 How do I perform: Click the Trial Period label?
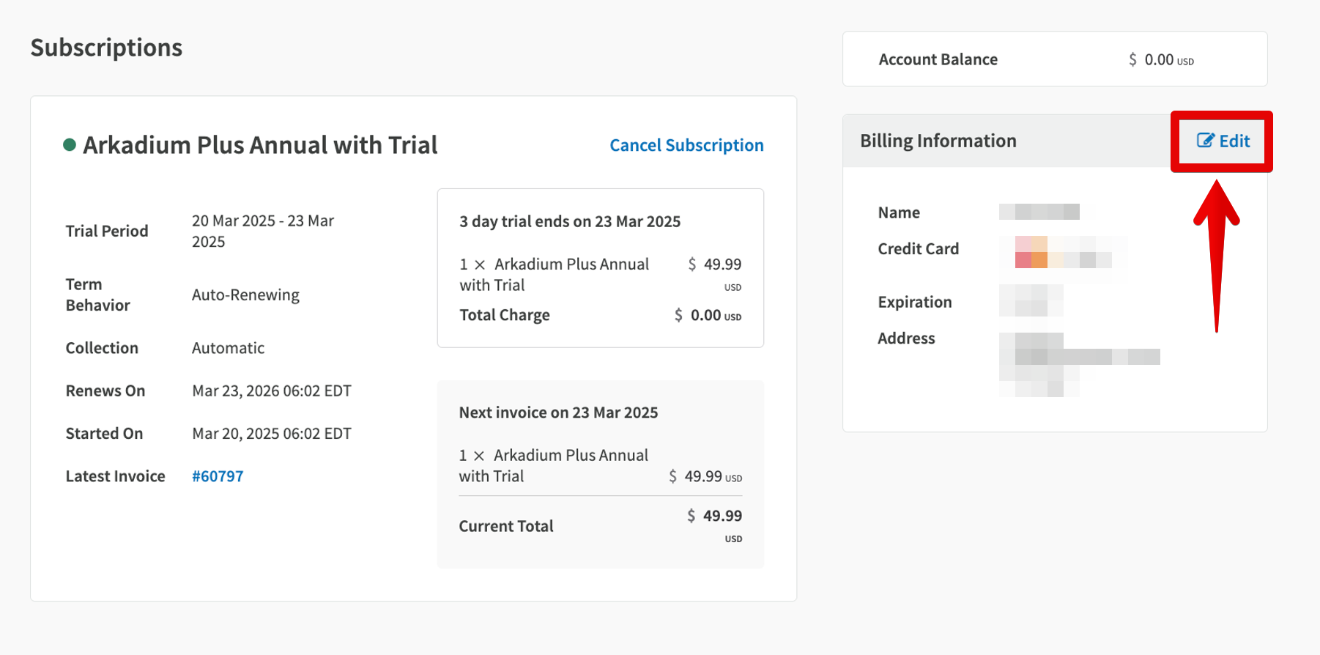(107, 231)
